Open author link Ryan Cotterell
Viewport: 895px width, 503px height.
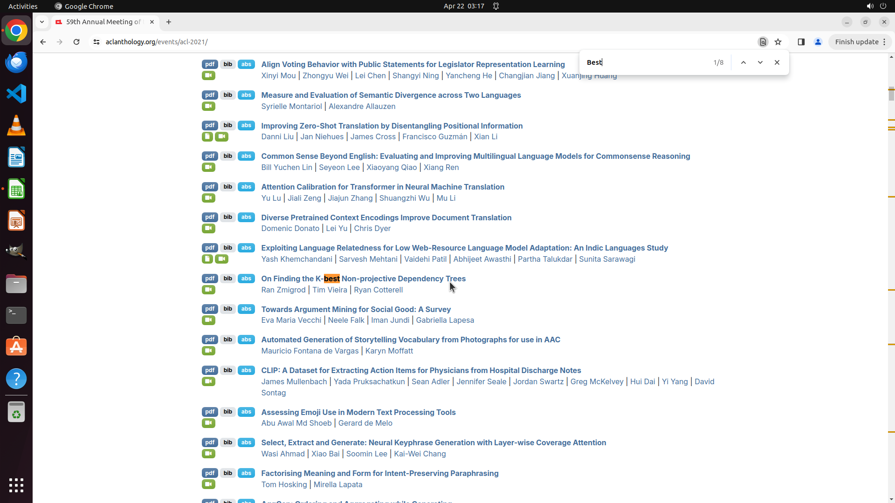378,290
